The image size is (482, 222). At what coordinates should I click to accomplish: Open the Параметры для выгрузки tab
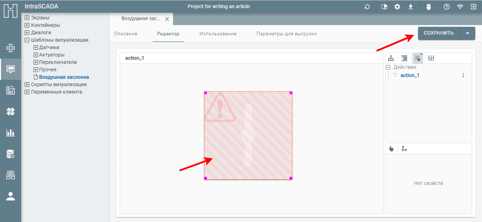(x=286, y=34)
